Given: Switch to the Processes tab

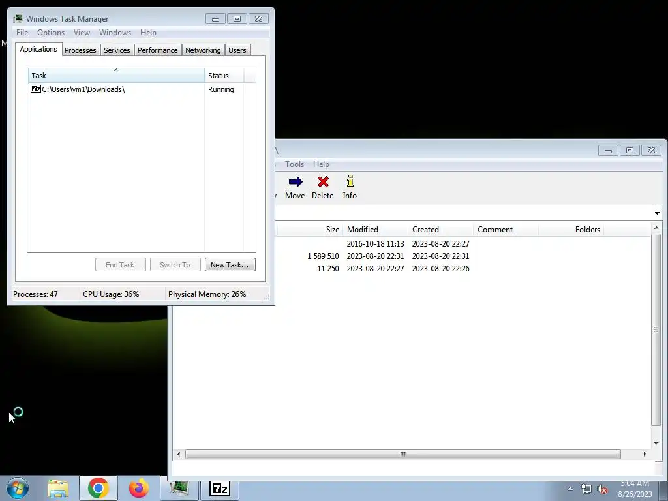Looking at the screenshot, I should click(80, 50).
